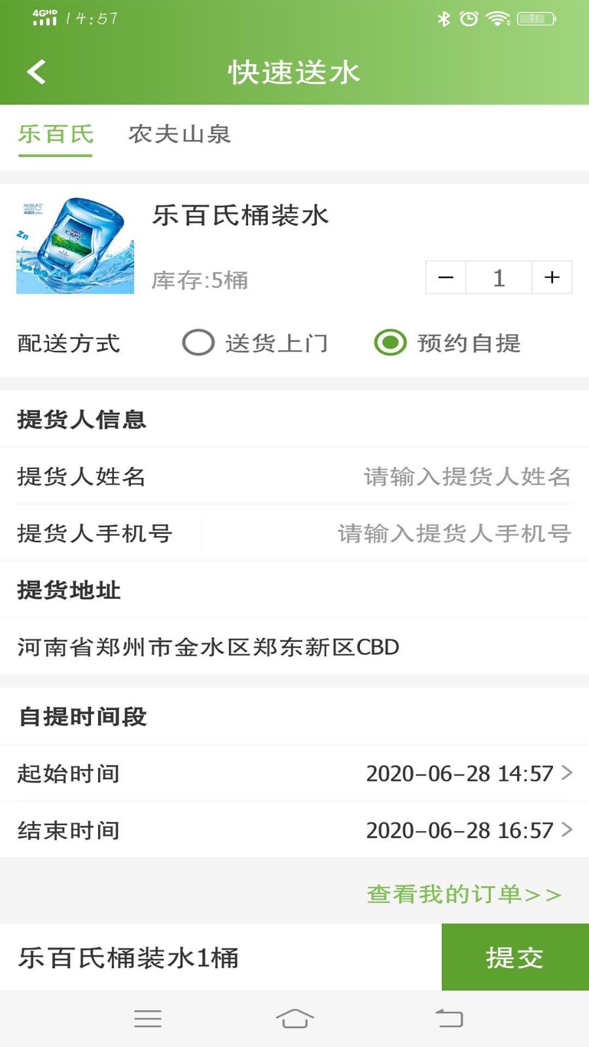This screenshot has width=589, height=1047.
Task: Open the navigation recent apps menu icon
Action: point(147,1018)
